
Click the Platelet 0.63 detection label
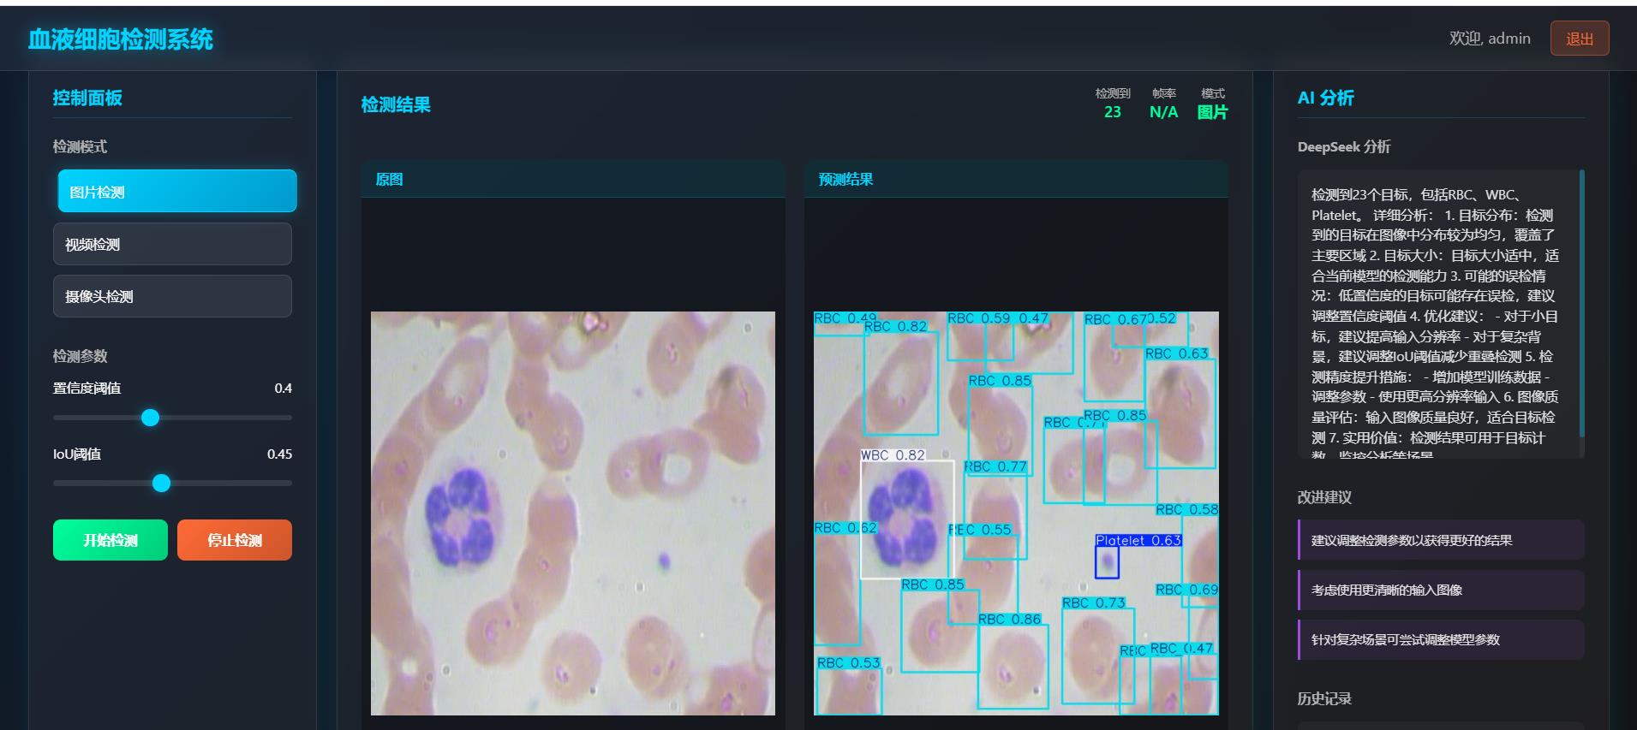1138,540
